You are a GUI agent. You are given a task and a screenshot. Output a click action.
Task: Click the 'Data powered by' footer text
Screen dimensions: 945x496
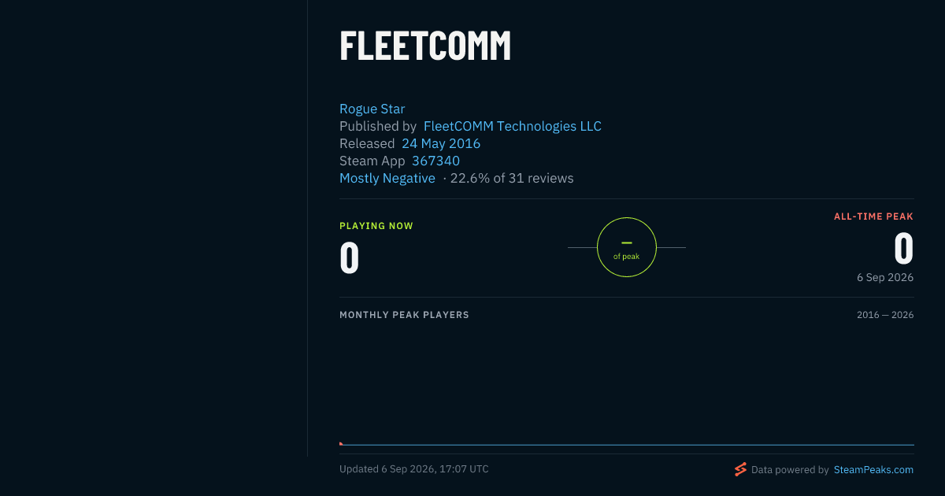(x=790, y=469)
